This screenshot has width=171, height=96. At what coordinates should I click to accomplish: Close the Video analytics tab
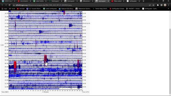[x=124, y=1]
